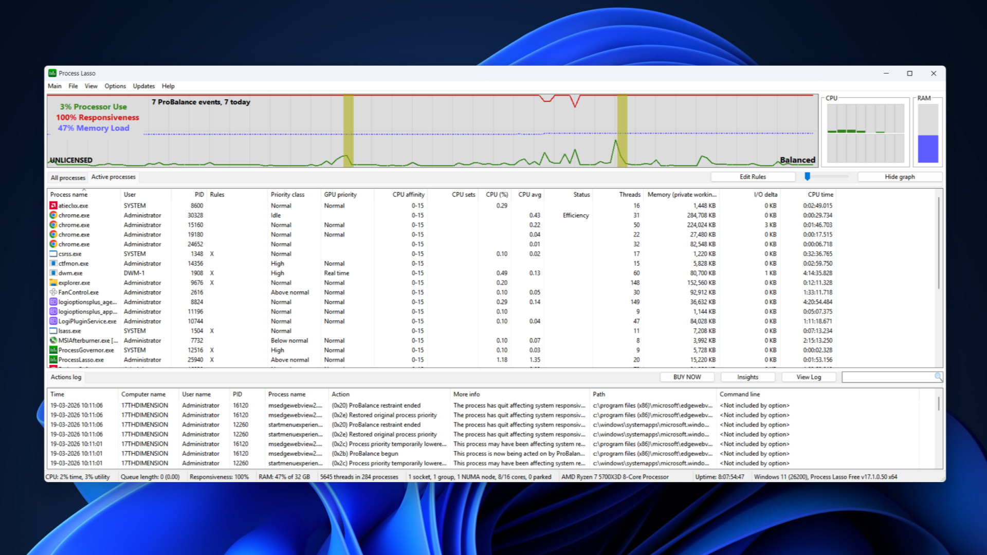Open the Help menu
The image size is (987, 555).
[x=168, y=86]
